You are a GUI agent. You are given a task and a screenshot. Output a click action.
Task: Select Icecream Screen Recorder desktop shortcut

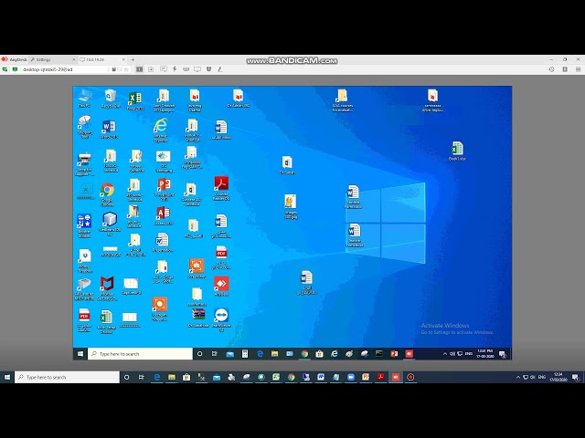pos(160,308)
